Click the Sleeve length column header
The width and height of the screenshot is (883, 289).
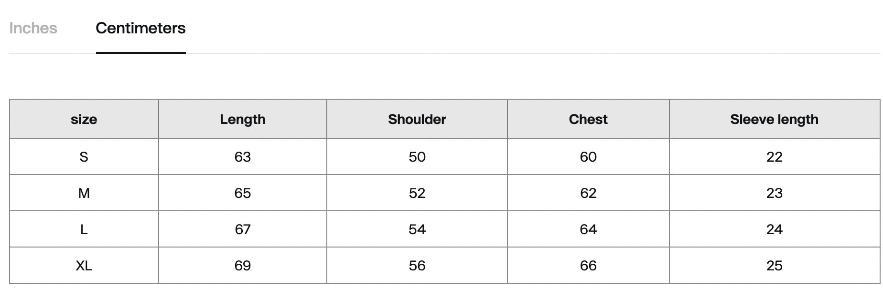coord(774,119)
